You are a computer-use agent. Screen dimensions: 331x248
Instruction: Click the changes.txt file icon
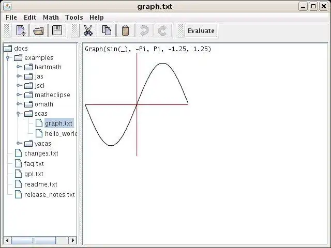19,153
